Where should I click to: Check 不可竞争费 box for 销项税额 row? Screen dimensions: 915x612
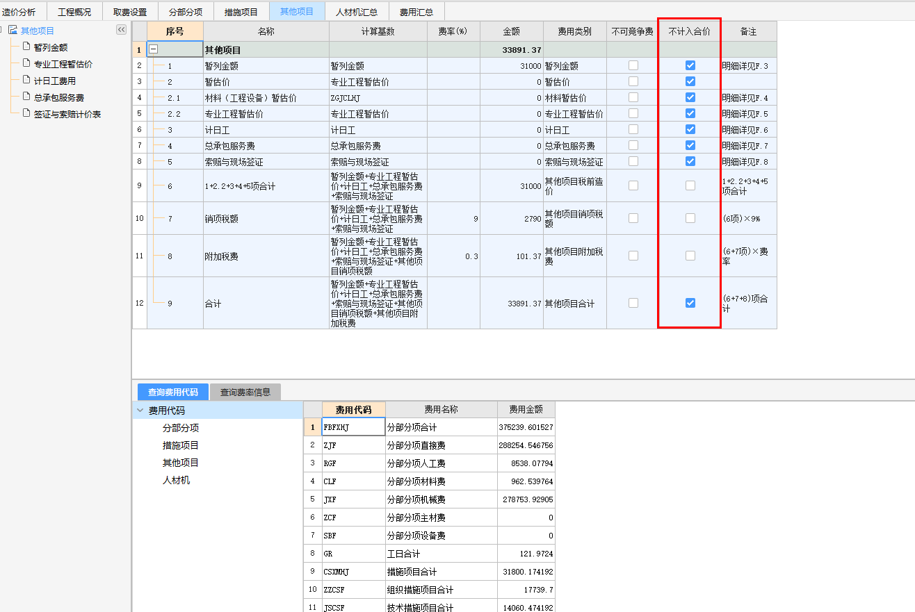[633, 218]
